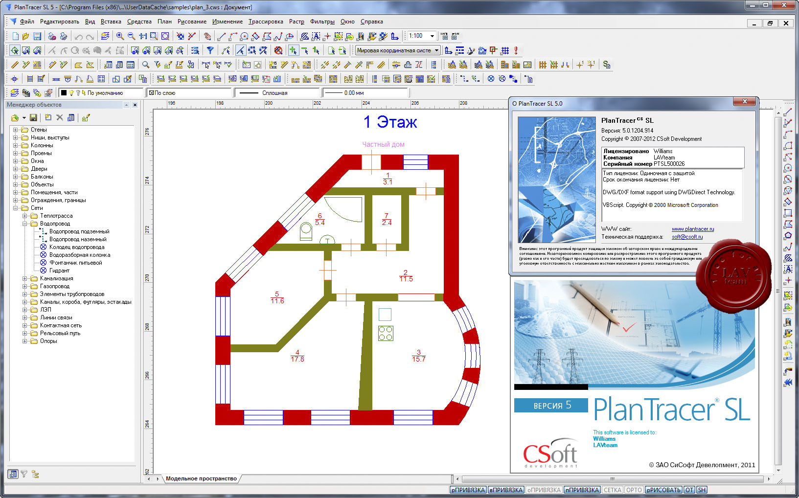Click the green plus cursor selection icon
Image resolution: width=799 pixels, height=498 pixels.
293,50
